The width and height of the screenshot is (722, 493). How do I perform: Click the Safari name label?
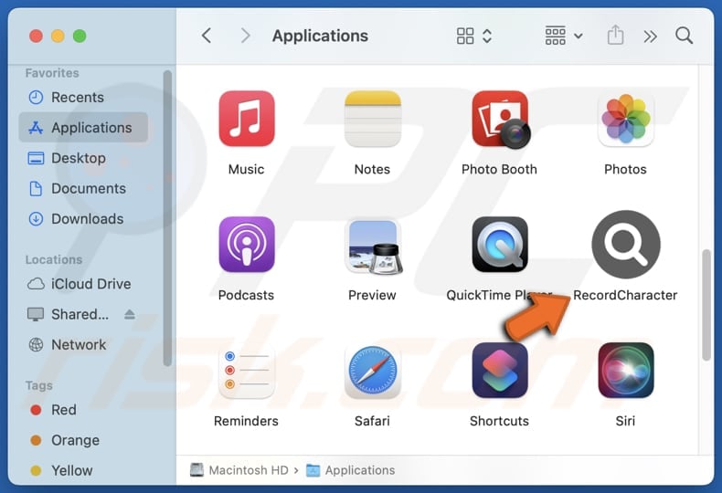point(372,421)
